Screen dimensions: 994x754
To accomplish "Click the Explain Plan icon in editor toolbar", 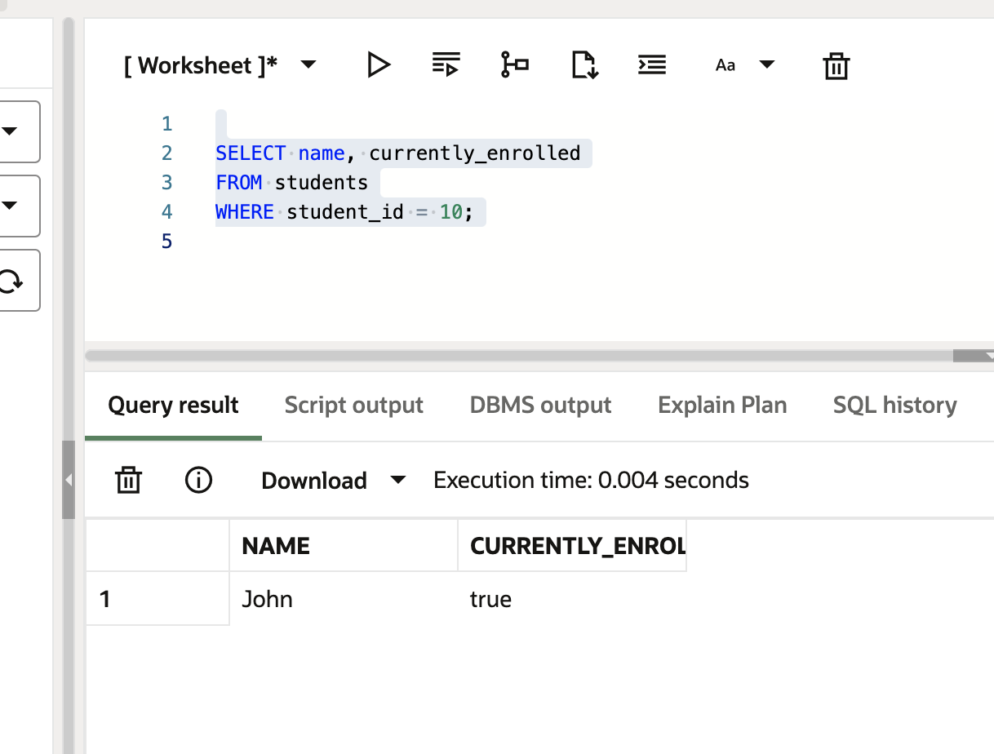I will click(514, 65).
